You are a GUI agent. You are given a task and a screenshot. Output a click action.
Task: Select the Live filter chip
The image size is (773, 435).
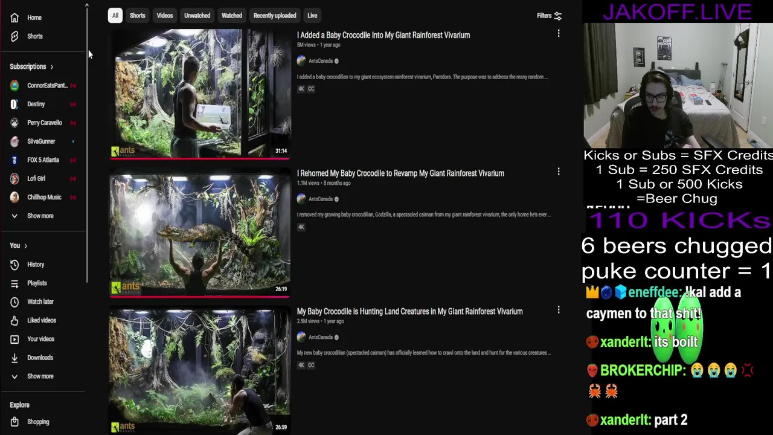pyautogui.click(x=312, y=16)
